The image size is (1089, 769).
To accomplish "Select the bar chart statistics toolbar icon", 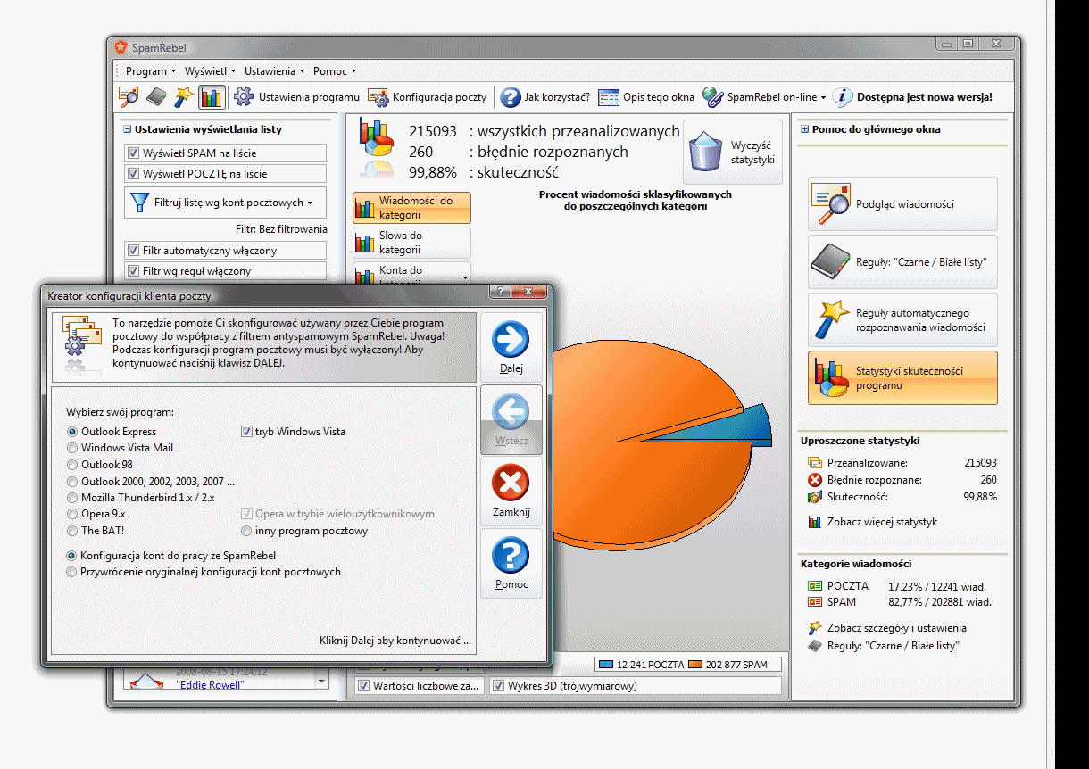I will click(212, 97).
